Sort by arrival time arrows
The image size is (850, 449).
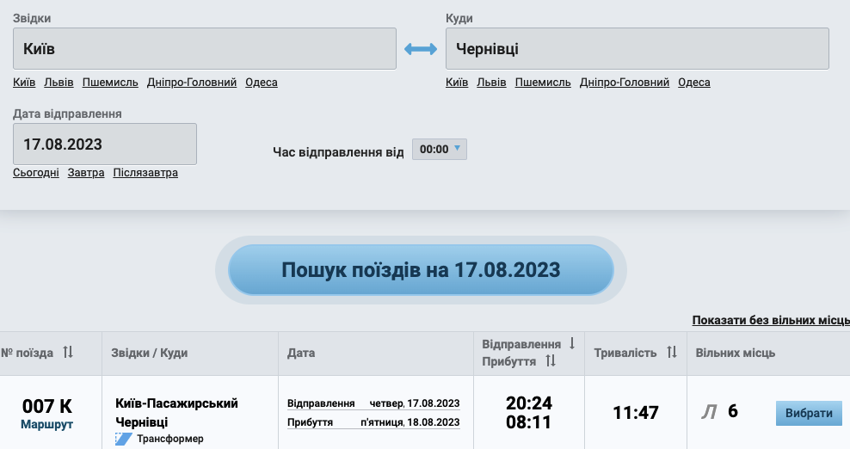point(550,362)
